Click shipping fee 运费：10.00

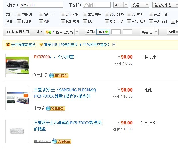click(123, 96)
